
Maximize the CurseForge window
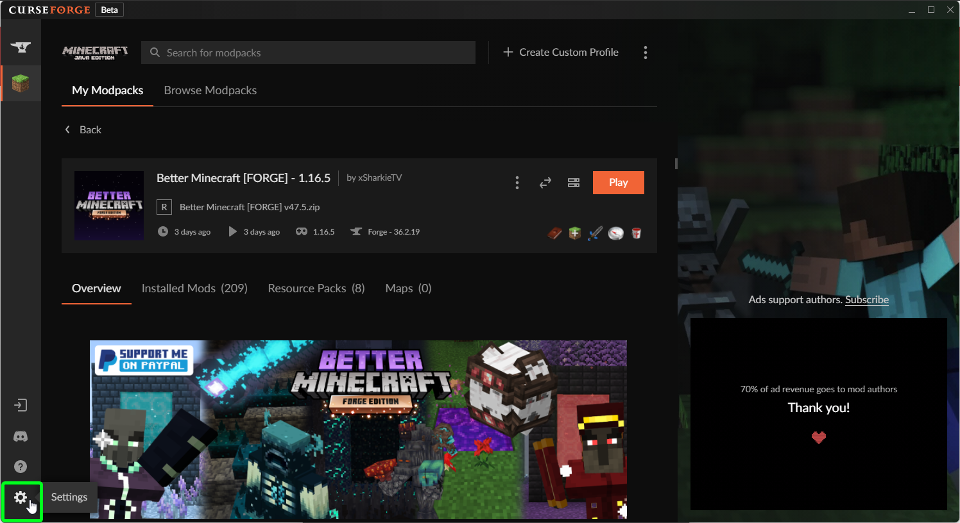pyautogui.click(x=931, y=10)
